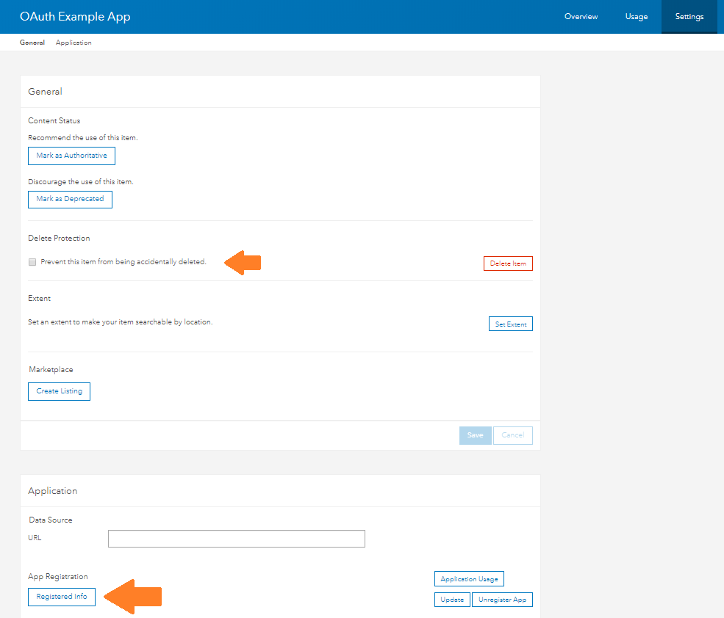Switch to the Usage tab
This screenshot has height=618, width=724.
636,17
